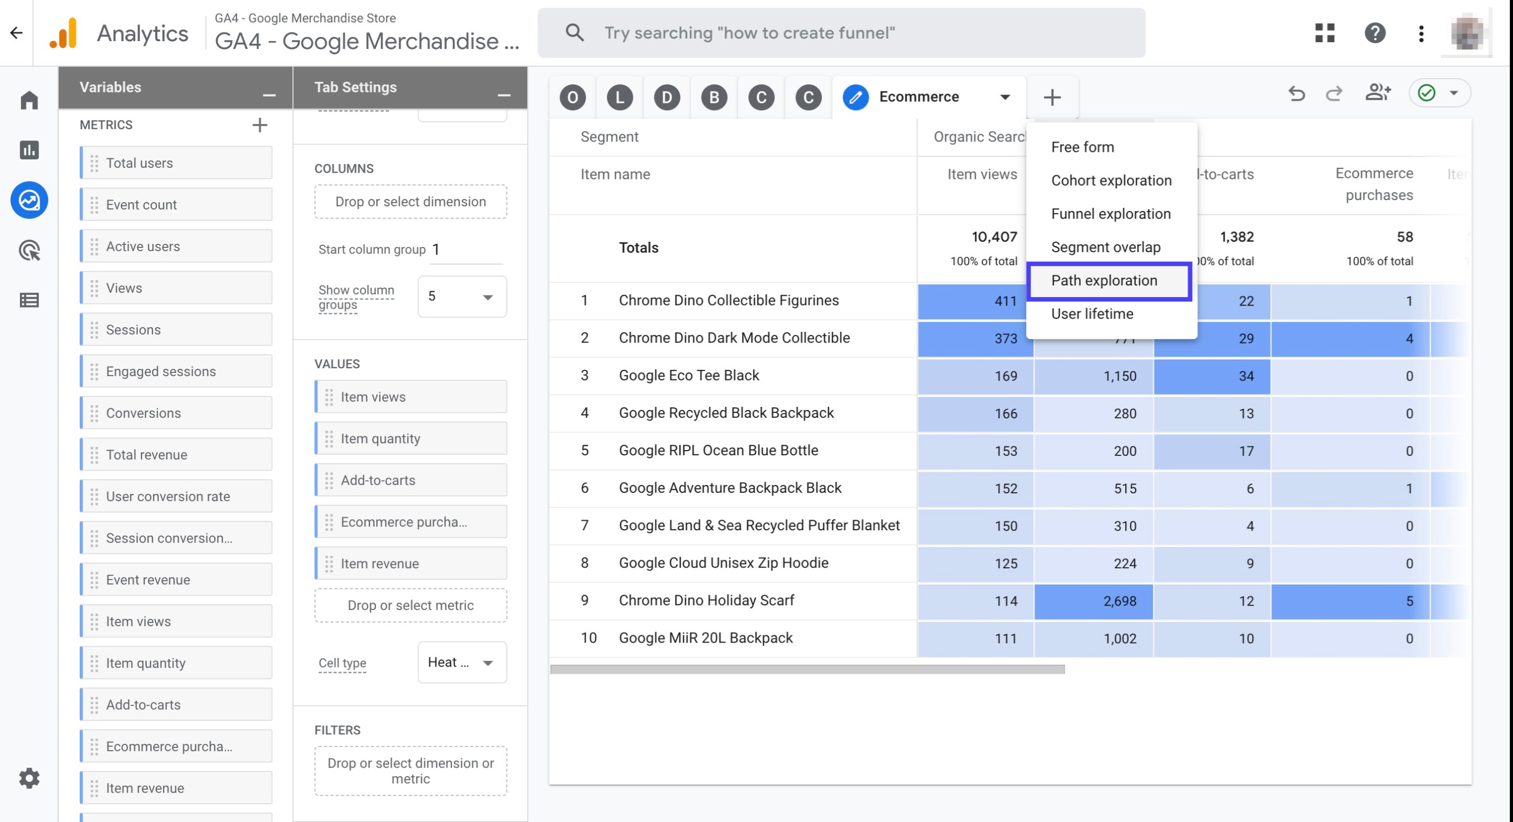Click the Item revenue value chip
Viewport: 1513px width, 822px height.
[411, 563]
